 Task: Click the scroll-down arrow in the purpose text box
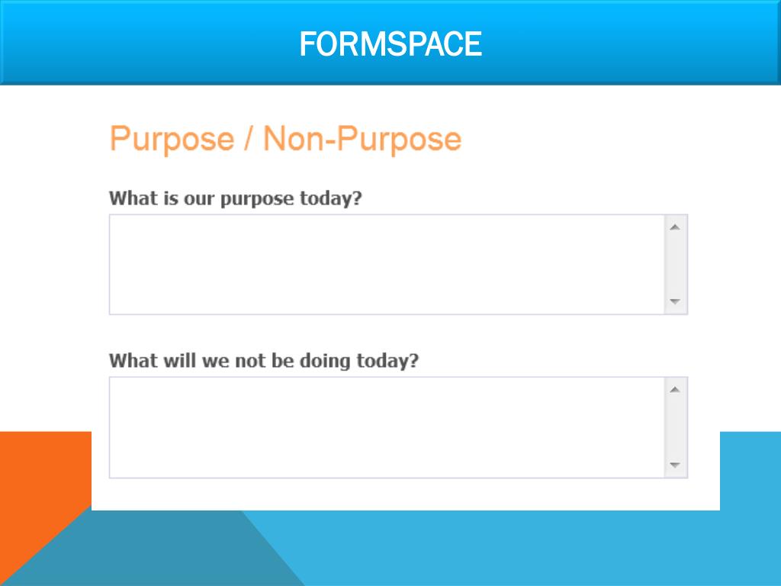coord(675,301)
